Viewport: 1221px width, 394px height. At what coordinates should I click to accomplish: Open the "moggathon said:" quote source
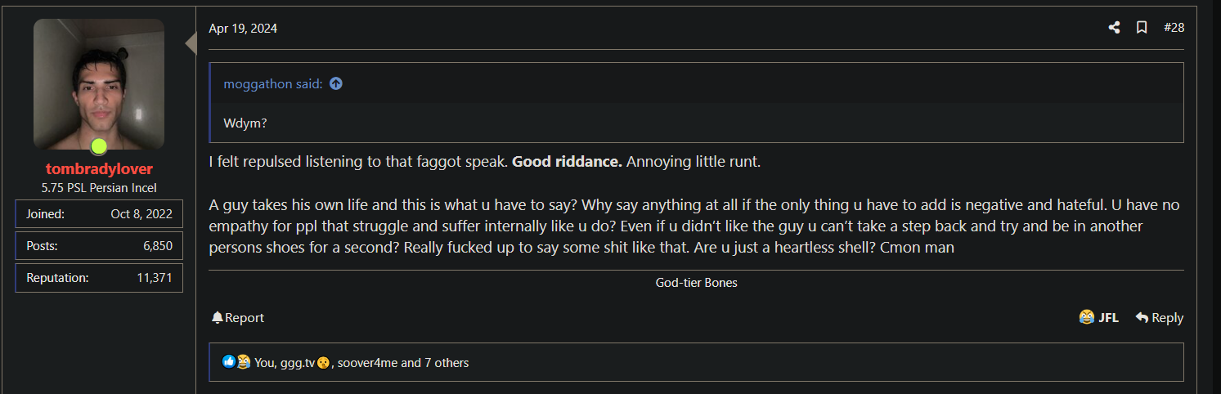pyautogui.click(x=273, y=83)
